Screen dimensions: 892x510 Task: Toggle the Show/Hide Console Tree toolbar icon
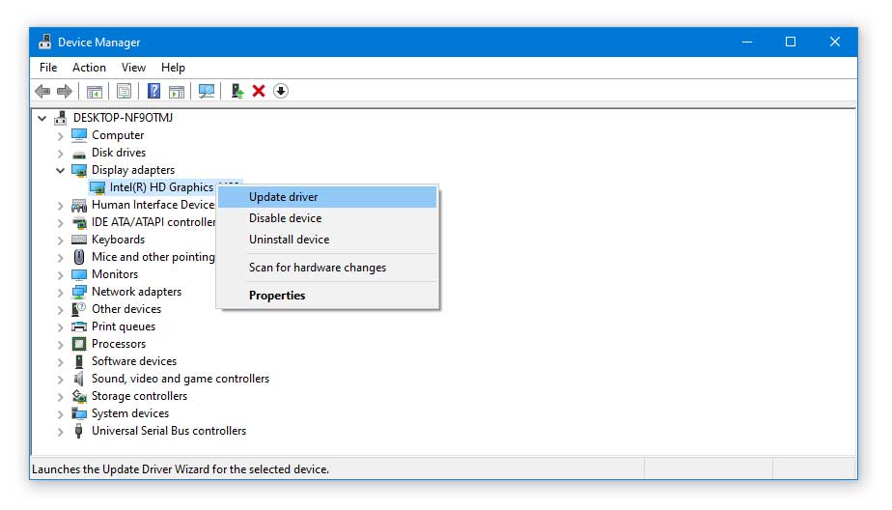tap(95, 91)
